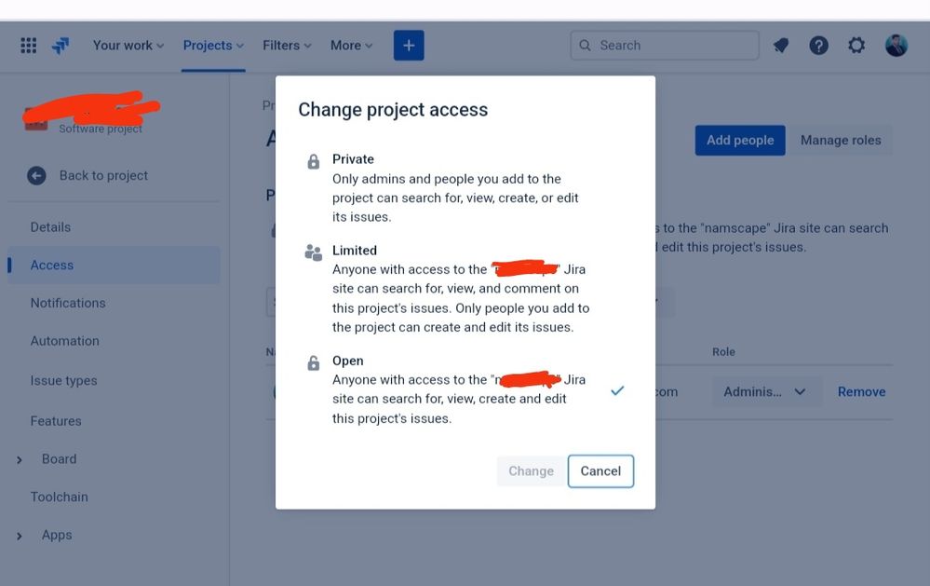
Task: Expand the Apps sidebar section
Action: tap(20, 536)
